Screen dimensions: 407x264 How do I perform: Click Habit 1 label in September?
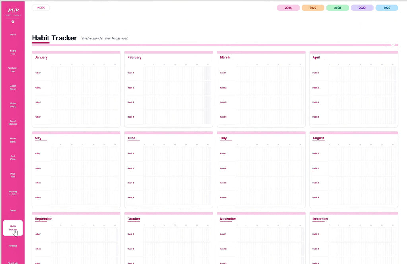coord(38,234)
